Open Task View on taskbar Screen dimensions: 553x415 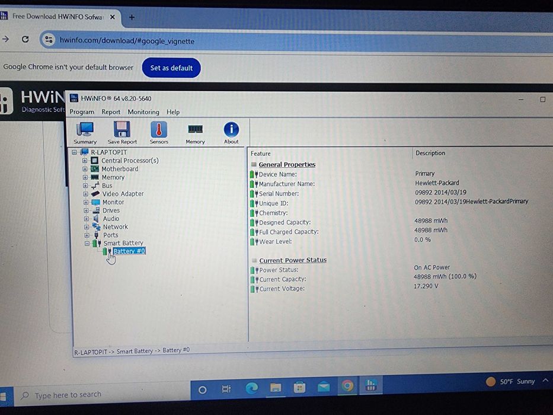click(226, 390)
